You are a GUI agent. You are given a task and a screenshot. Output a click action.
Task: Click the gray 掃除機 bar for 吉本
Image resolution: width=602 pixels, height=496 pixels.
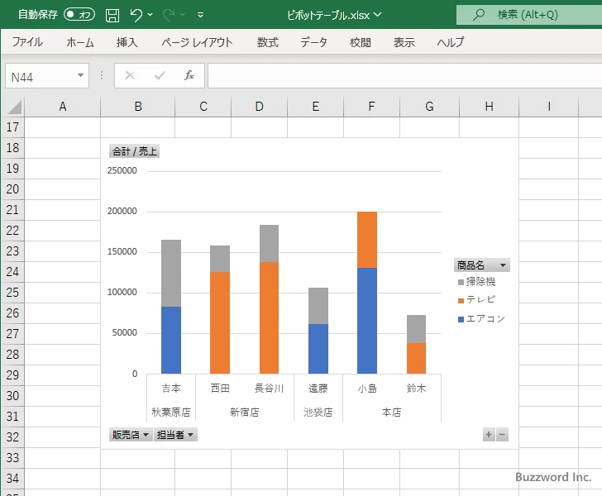171,274
